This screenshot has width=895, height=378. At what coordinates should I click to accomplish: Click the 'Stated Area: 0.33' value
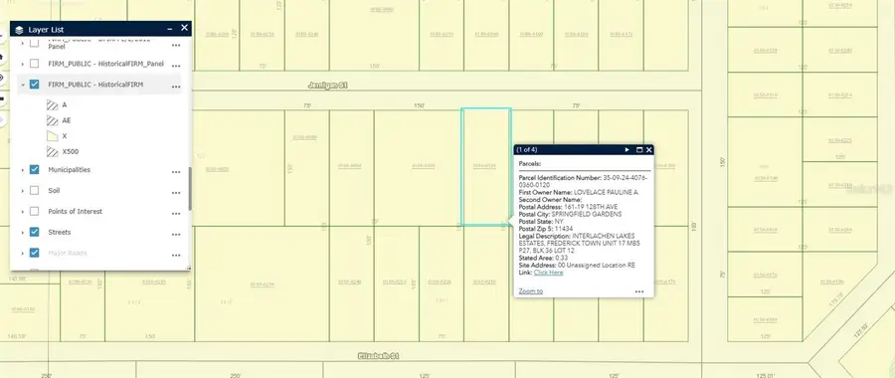[x=543, y=258]
